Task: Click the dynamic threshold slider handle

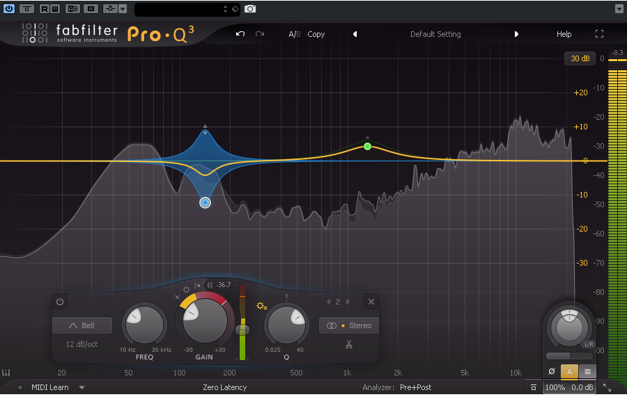Action: [x=242, y=330]
